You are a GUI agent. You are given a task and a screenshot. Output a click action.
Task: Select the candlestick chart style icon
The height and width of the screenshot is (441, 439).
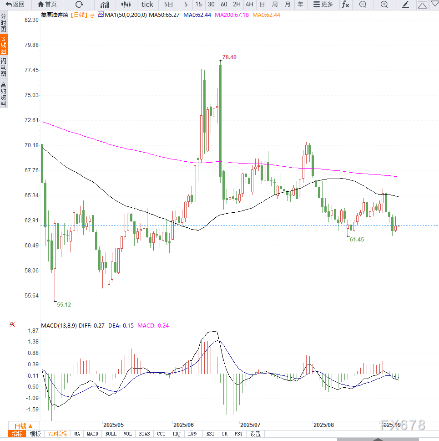pos(126,5)
